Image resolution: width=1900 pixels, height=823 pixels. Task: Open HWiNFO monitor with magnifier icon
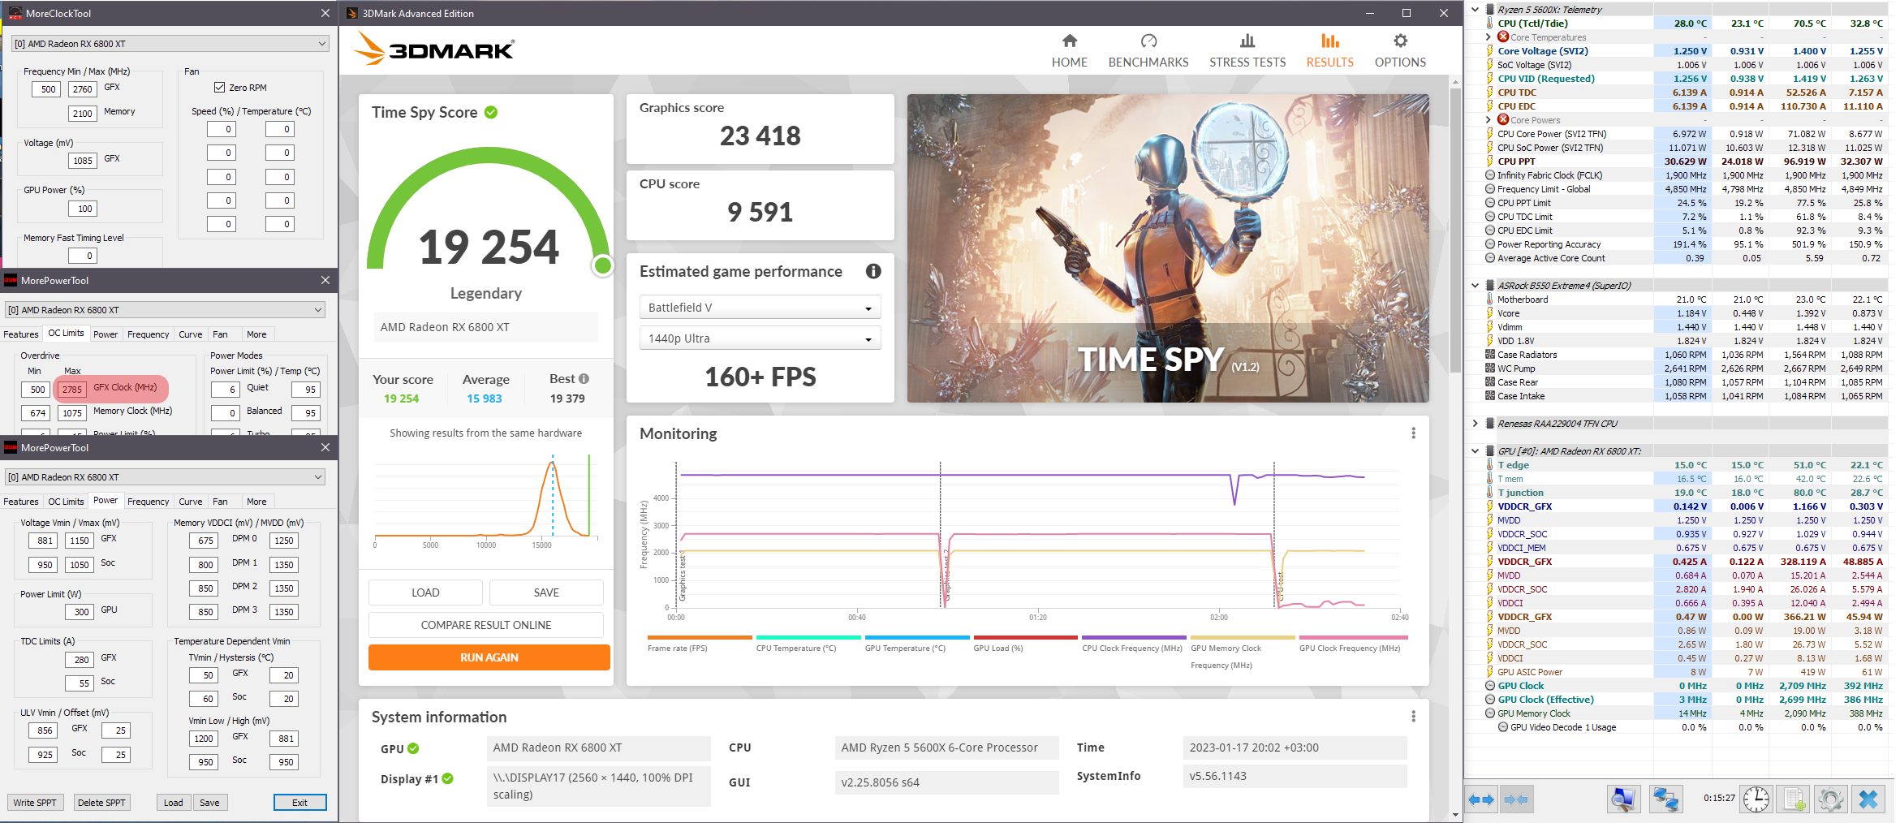(1622, 799)
